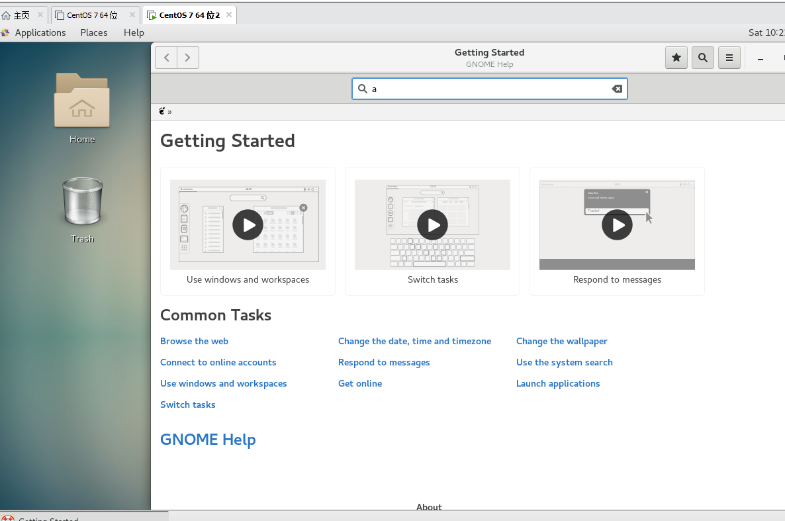Screen dimensions: 785x521
Task: Open Use the system search link
Action: pyautogui.click(x=564, y=362)
